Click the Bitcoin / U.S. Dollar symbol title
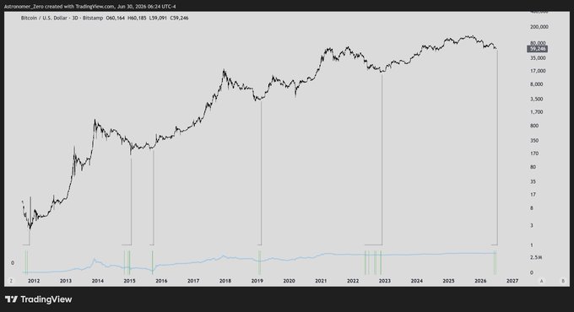This screenshot has width=574, height=312. [x=62, y=18]
